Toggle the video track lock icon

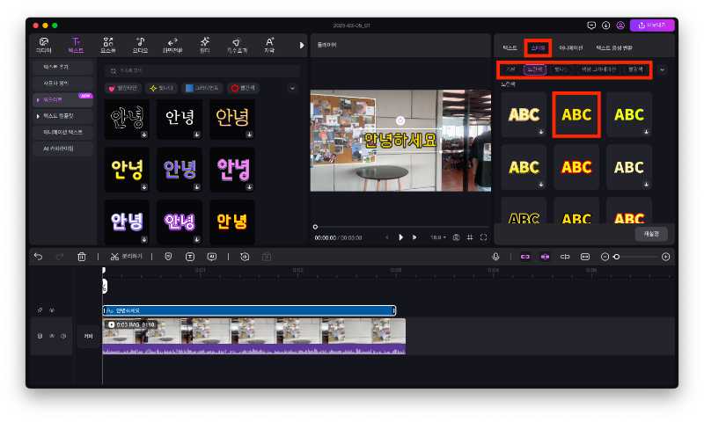pyautogui.click(x=40, y=336)
